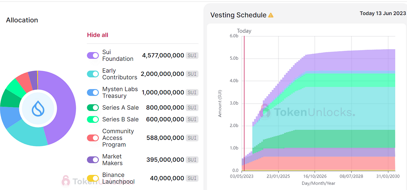Viewport: 407px width, 190px height.
Task: Switch off the Series A Sale toggle
Action: pos(93,107)
